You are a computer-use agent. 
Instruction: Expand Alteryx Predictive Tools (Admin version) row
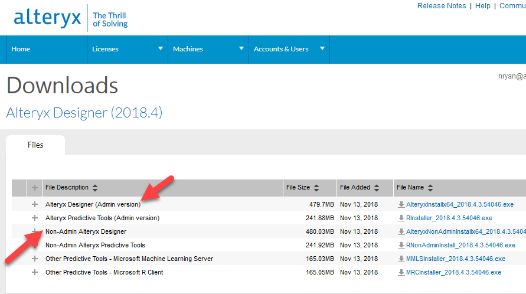[x=35, y=218]
